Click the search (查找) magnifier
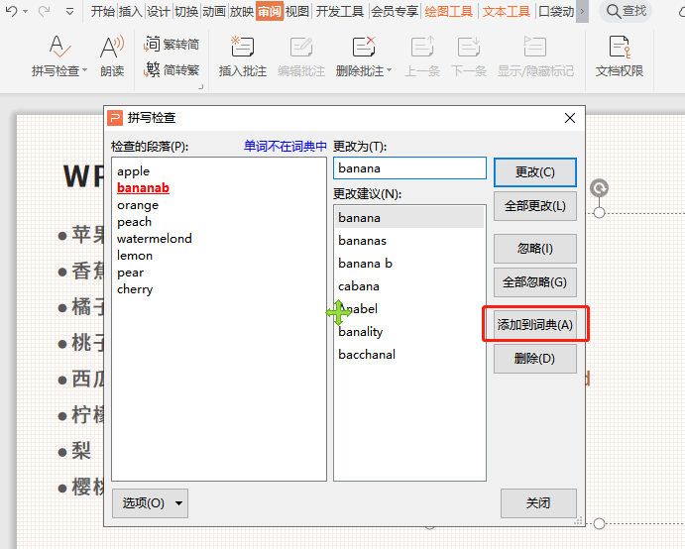This screenshot has width=685, height=549. [615, 11]
